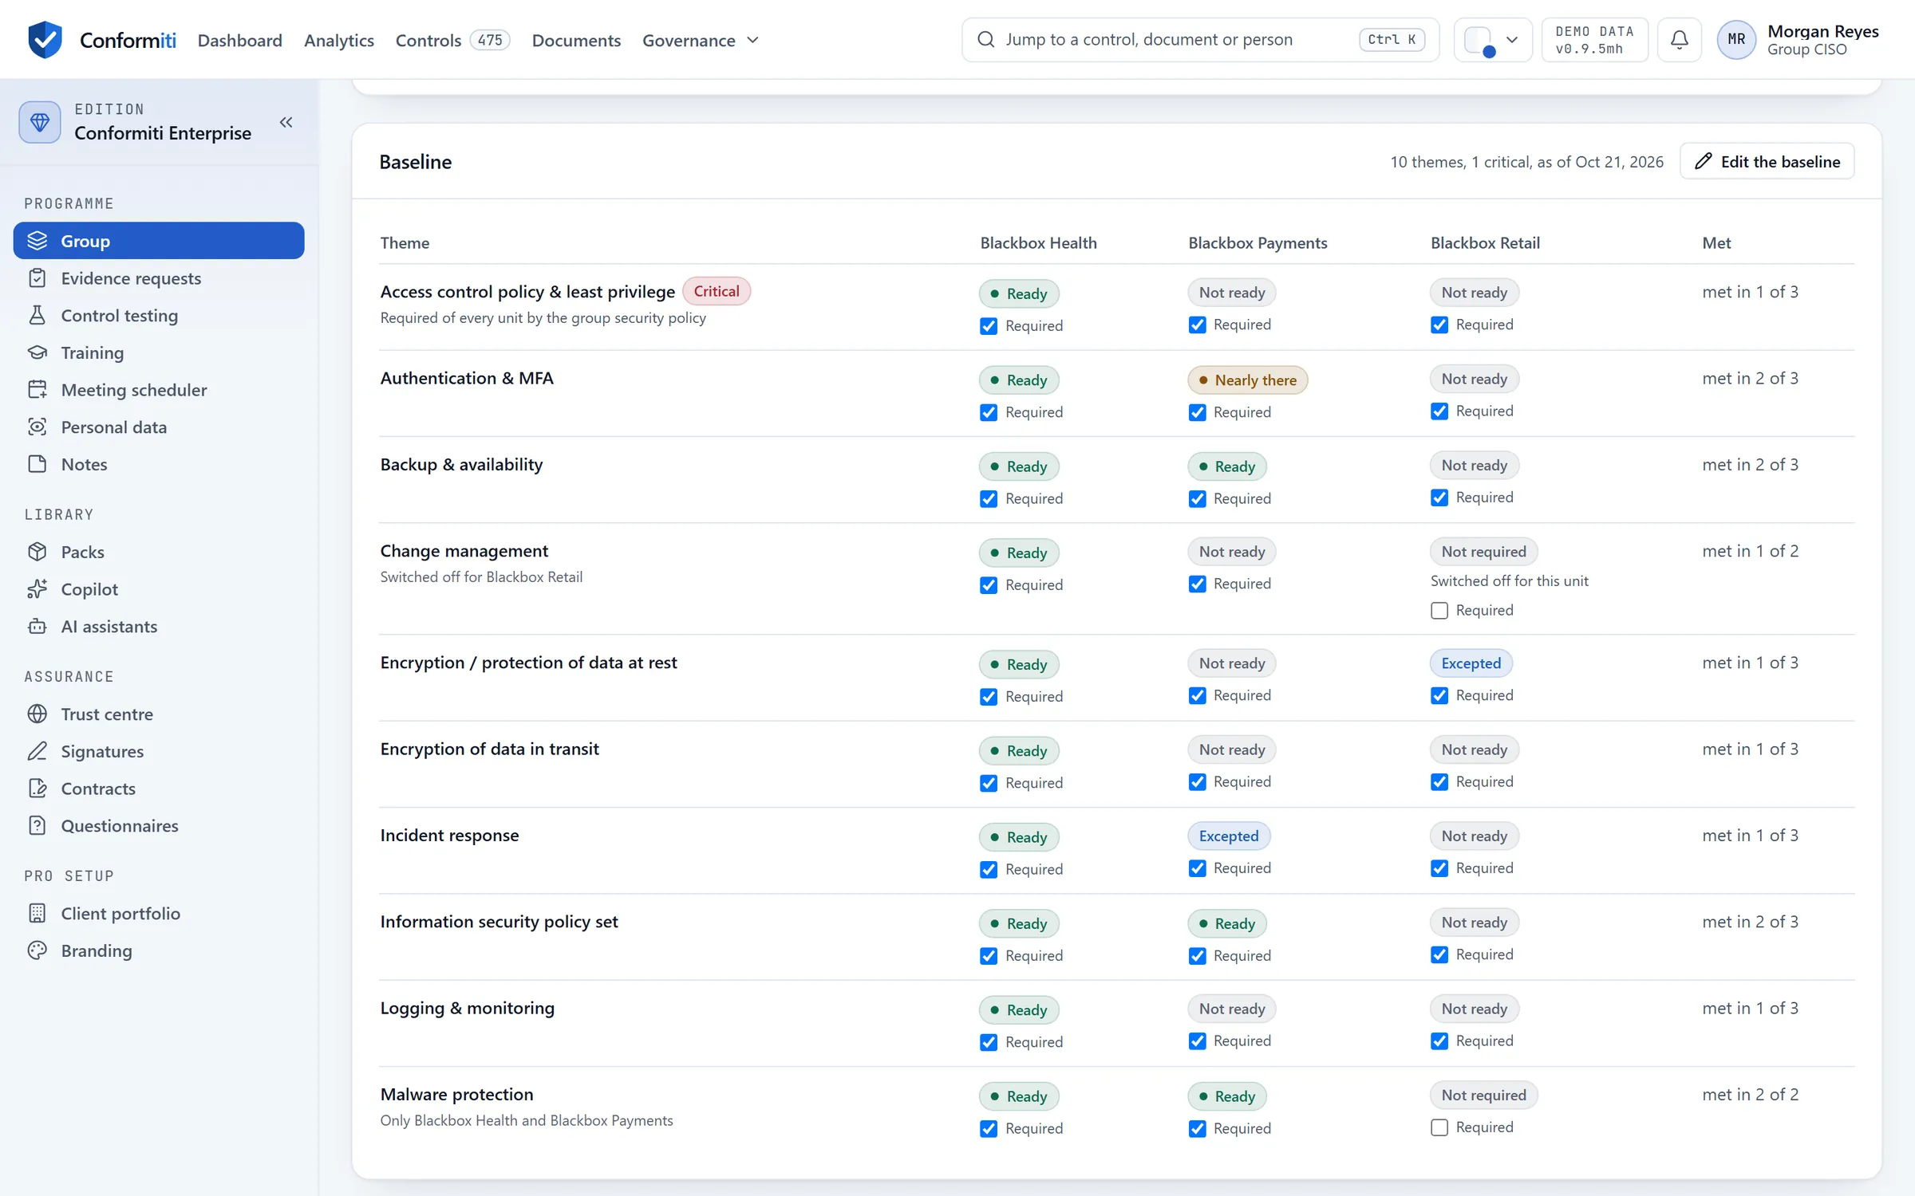This screenshot has height=1196, width=1915.
Task: Uncheck Required for Incident response under Blackbox Payments
Action: point(1197,868)
